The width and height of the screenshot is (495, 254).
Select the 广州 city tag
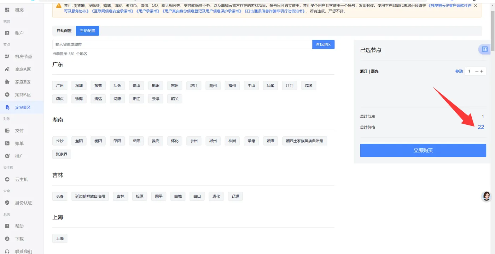tap(60, 86)
